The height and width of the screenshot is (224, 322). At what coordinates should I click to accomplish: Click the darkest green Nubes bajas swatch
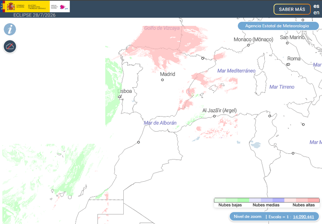click(243, 200)
